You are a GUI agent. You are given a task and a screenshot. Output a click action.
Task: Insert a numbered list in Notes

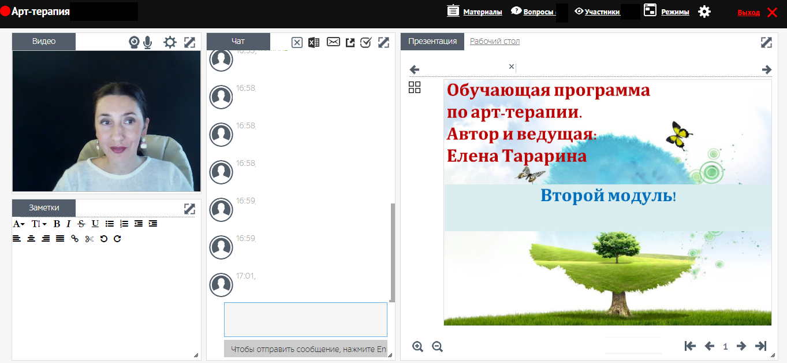124,224
